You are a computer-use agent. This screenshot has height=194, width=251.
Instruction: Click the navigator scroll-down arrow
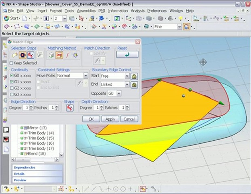point(61,155)
